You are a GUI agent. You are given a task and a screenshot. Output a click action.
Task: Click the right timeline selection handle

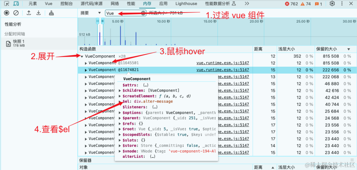[102, 21]
